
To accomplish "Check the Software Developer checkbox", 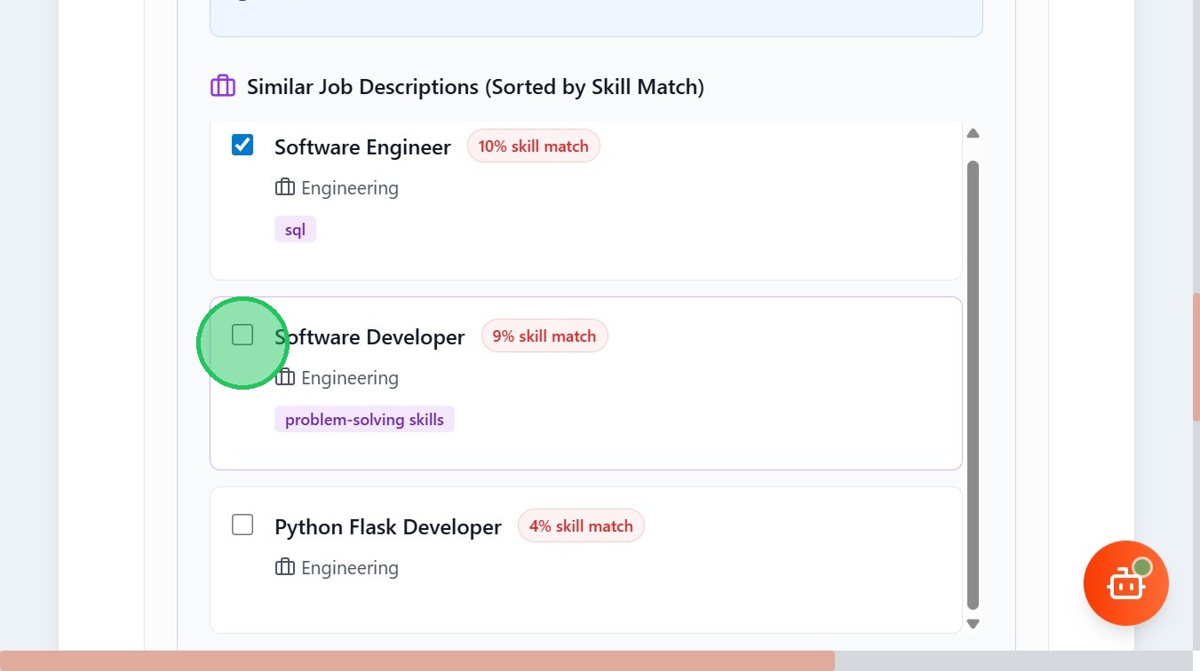I will 242,335.
